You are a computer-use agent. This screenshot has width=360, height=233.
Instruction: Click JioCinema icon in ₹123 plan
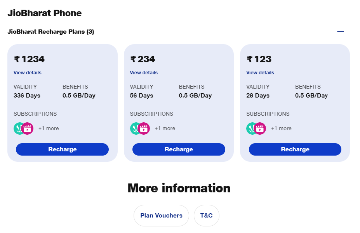(260, 128)
